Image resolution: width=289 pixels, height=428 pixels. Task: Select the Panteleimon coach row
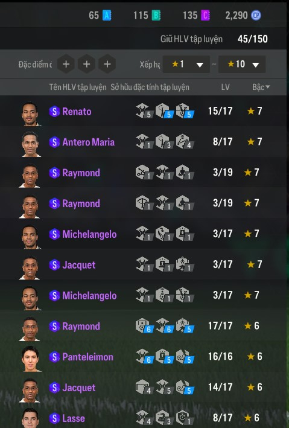[x=143, y=357]
